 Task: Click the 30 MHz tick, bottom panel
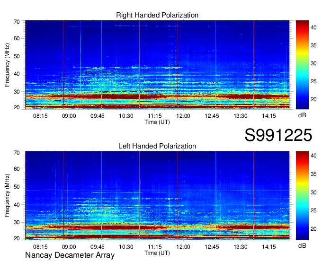tap(17, 222)
